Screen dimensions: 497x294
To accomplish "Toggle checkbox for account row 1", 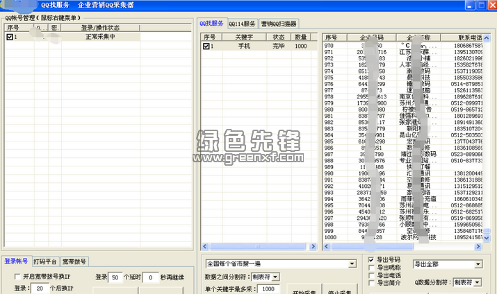I will coord(9,37).
